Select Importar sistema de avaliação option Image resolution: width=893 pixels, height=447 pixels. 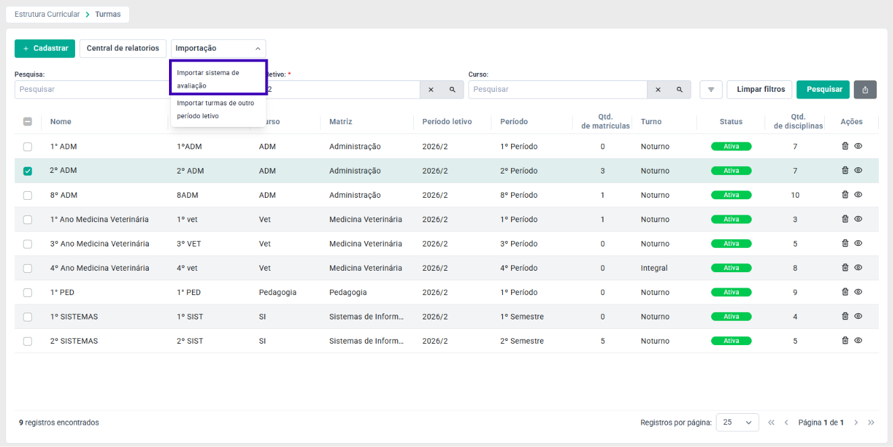coord(218,79)
